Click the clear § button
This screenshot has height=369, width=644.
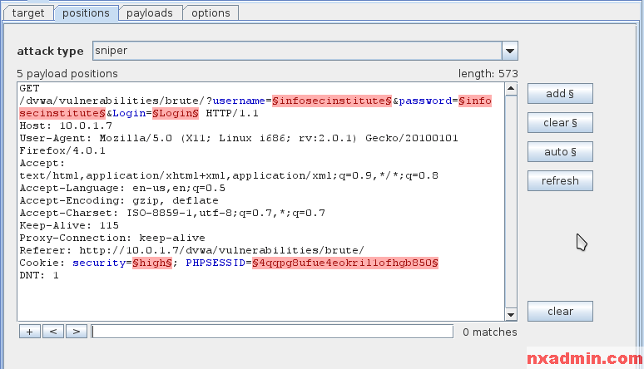[x=560, y=123]
